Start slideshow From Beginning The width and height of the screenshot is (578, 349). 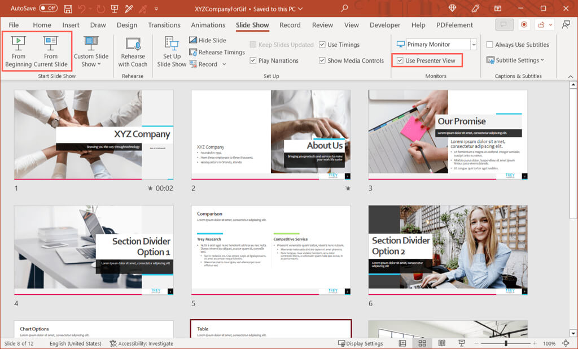point(19,51)
